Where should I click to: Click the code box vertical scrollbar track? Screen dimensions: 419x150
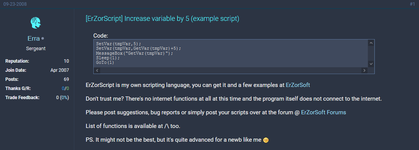click(371, 54)
